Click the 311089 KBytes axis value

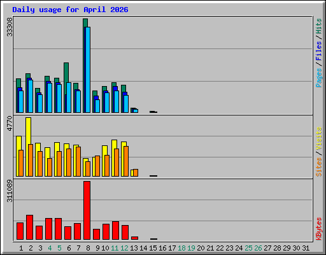(10, 191)
